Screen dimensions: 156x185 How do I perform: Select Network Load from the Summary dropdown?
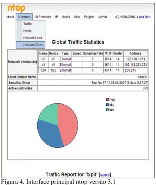[x=33, y=38]
